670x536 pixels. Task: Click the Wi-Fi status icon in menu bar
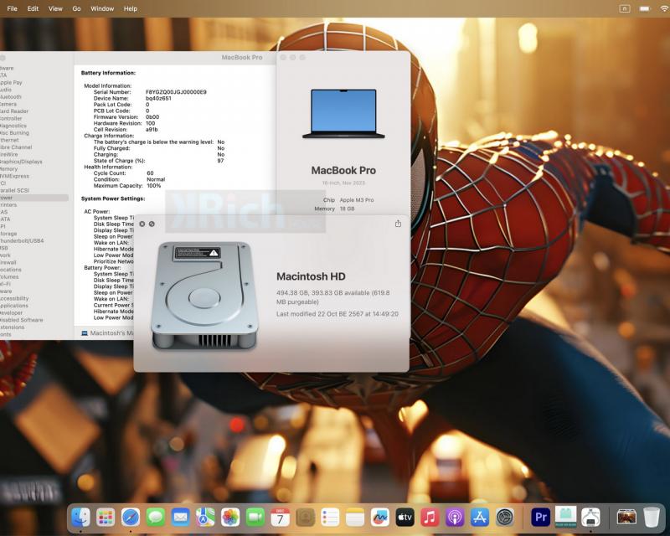(x=664, y=8)
